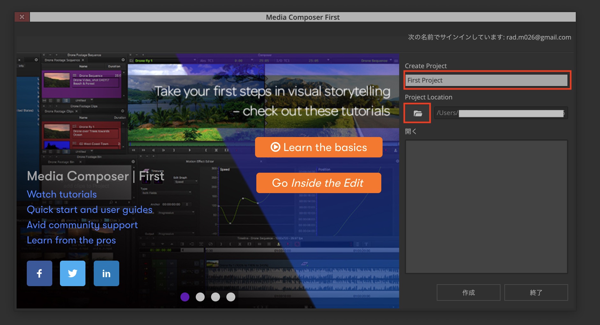Select the first carousel slide dot

point(185,297)
